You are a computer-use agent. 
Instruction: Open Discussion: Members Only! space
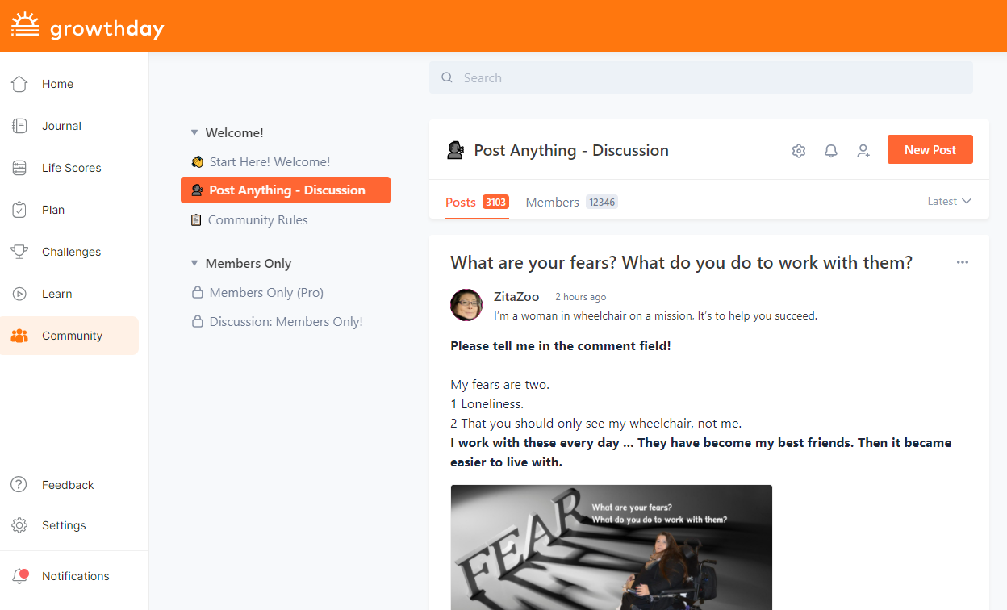pyautogui.click(x=286, y=321)
